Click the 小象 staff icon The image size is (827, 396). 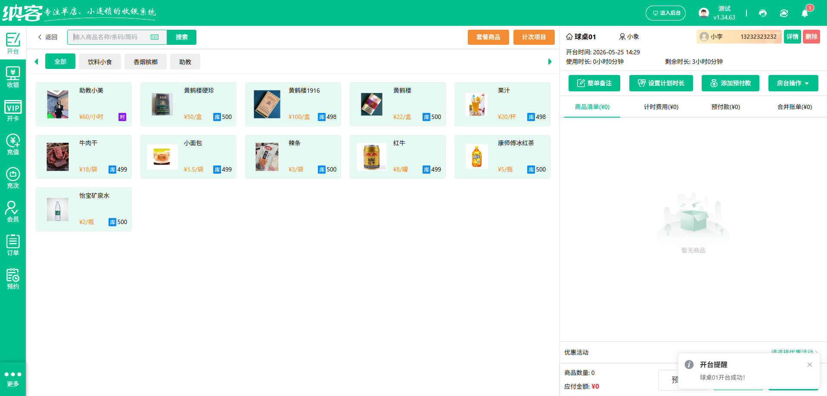(622, 37)
